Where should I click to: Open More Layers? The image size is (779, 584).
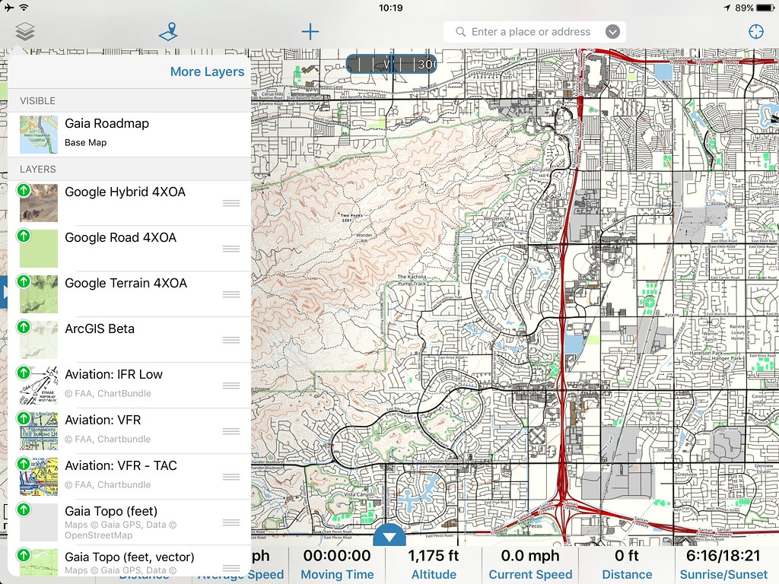click(x=207, y=71)
